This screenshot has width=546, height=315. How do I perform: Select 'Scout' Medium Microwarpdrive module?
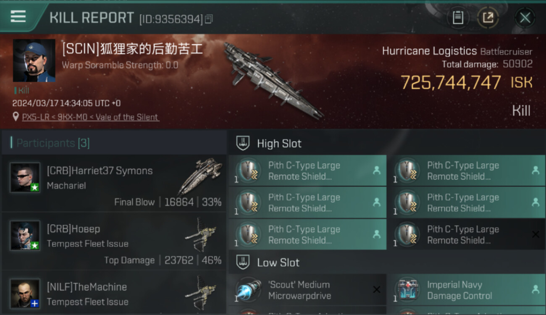(307, 290)
